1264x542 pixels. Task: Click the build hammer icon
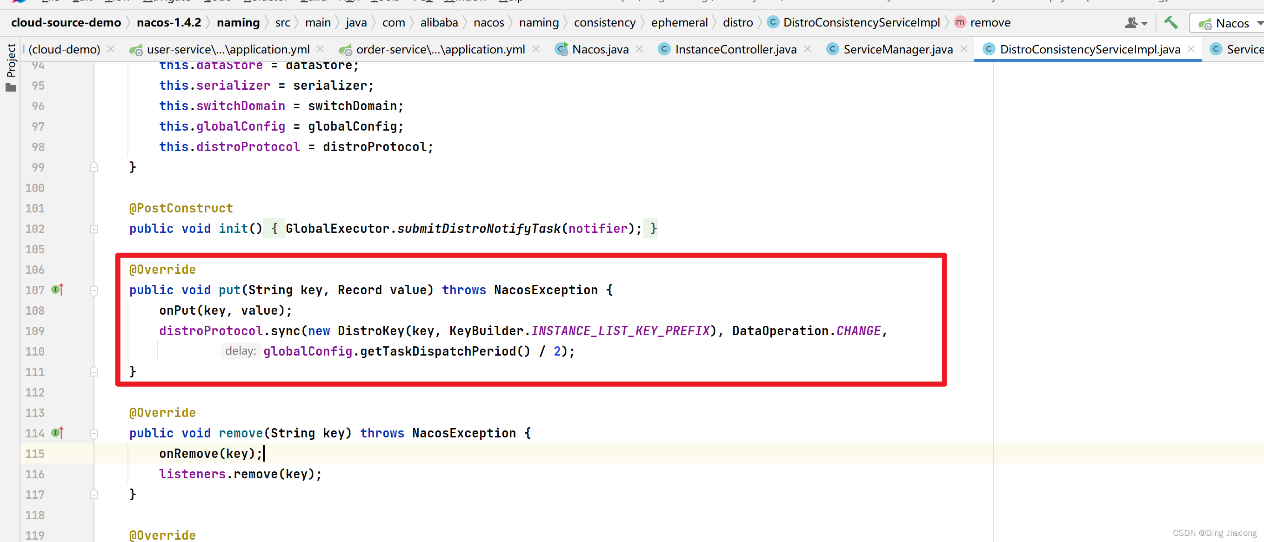point(1171,23)
